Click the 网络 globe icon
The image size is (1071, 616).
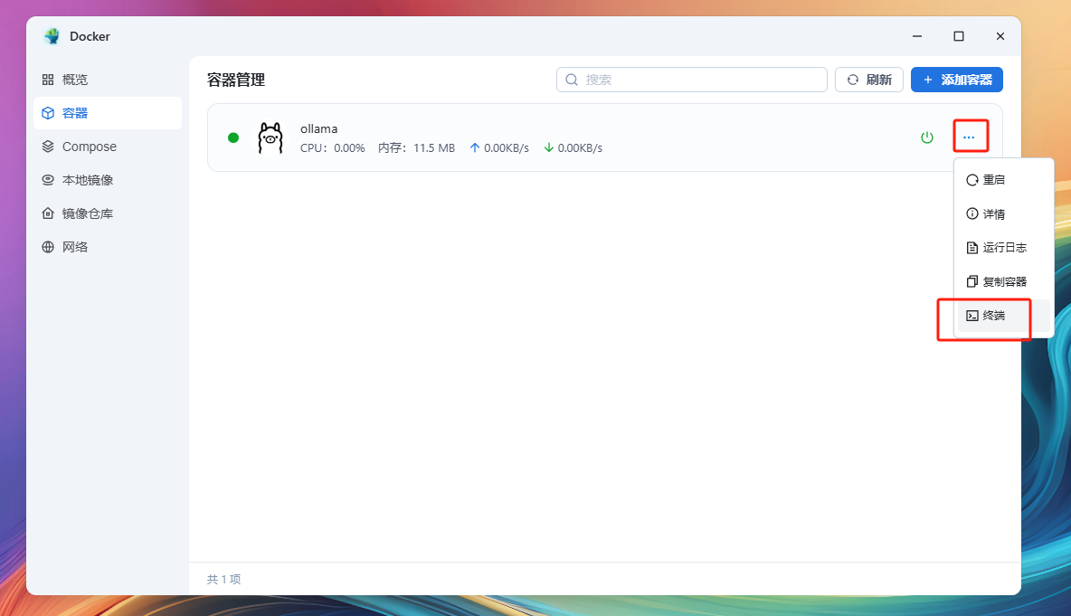[x=48, y=247]
